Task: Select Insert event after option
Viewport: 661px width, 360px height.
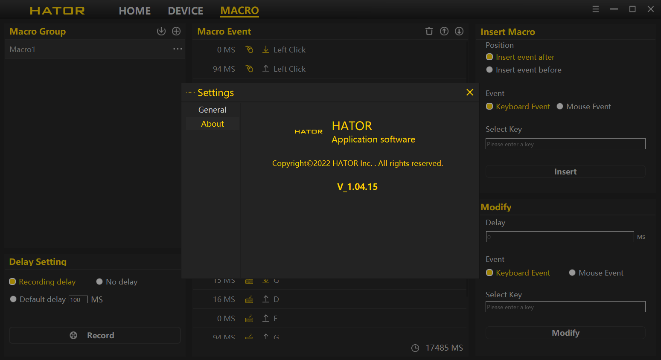Action: pyautogui.click(x=520, y=57)
